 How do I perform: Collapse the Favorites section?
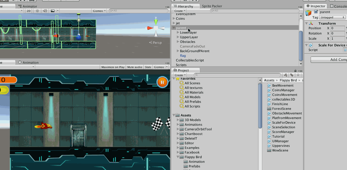(x=174, y=78)
